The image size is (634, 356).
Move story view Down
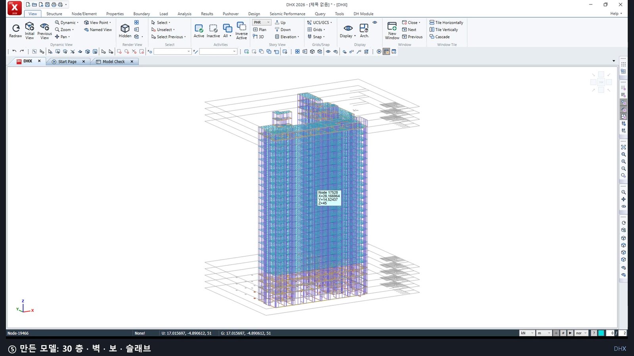point(283,30)
